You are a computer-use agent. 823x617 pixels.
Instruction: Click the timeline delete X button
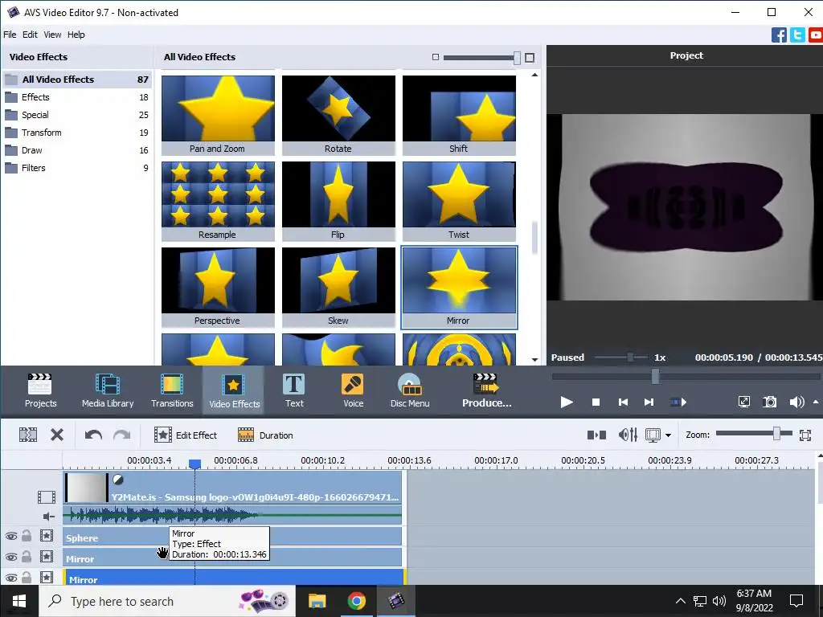click(x=57, y=435)
